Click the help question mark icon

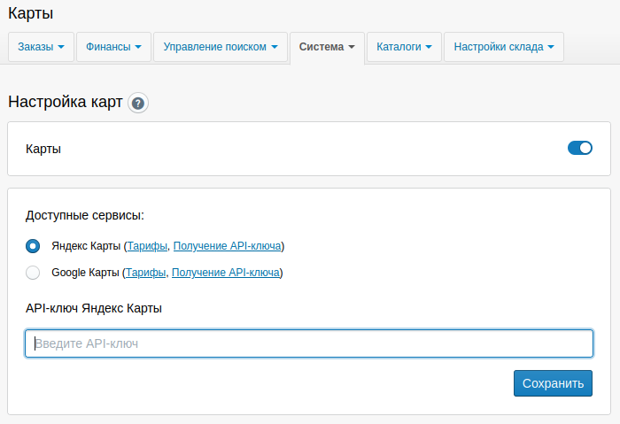138,104
